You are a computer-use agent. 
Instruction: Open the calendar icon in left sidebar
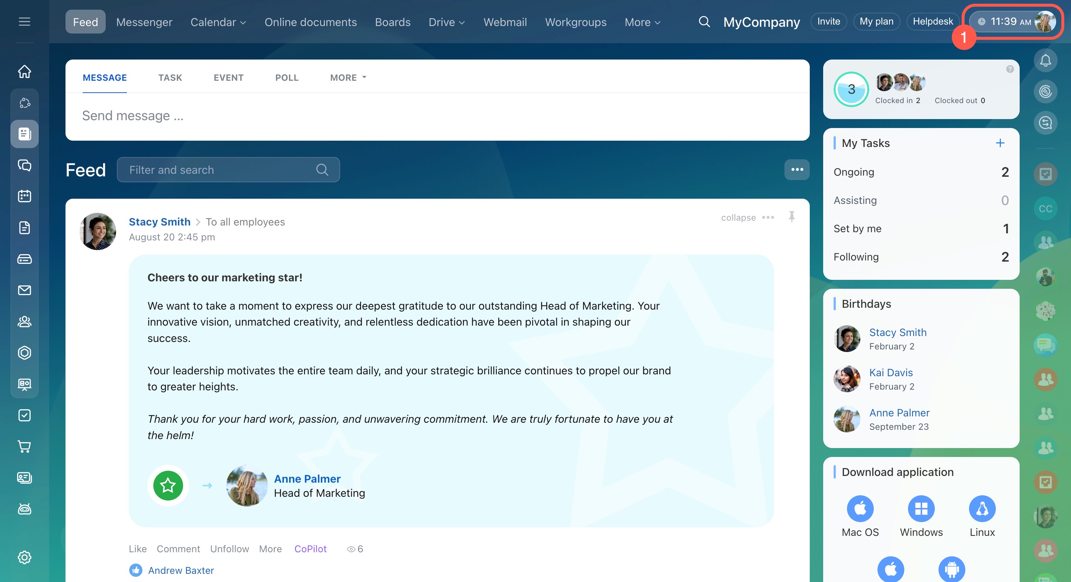25,196
